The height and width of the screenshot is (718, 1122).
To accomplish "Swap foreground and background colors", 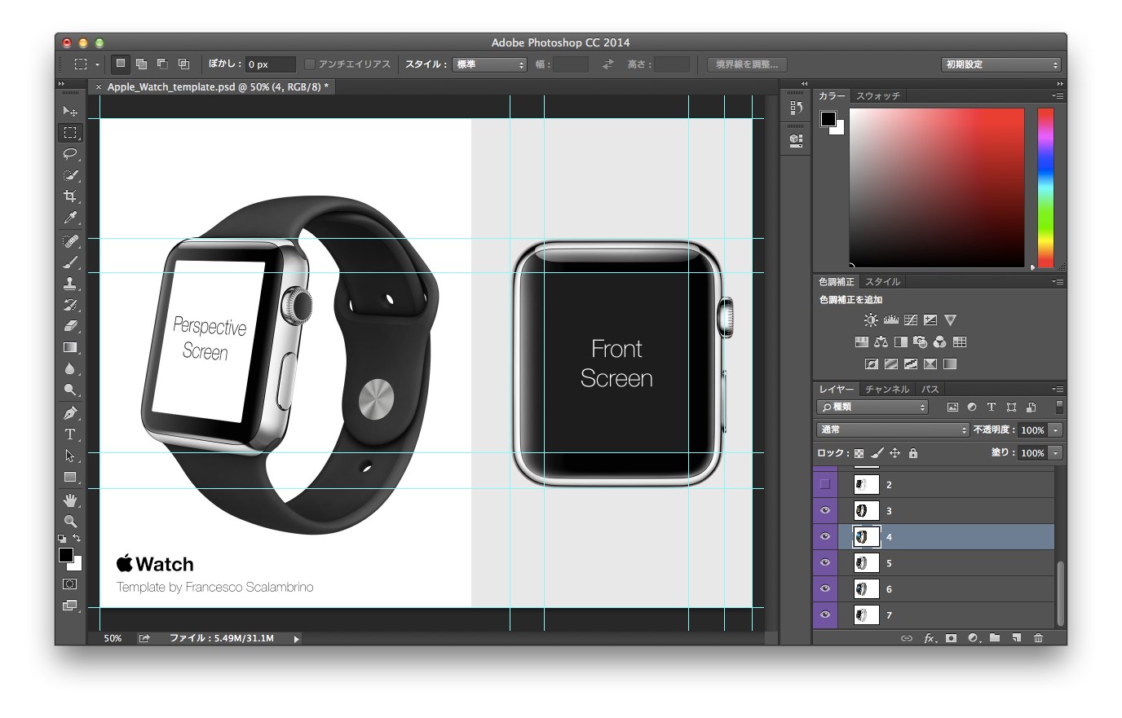I will coord(77,539).
